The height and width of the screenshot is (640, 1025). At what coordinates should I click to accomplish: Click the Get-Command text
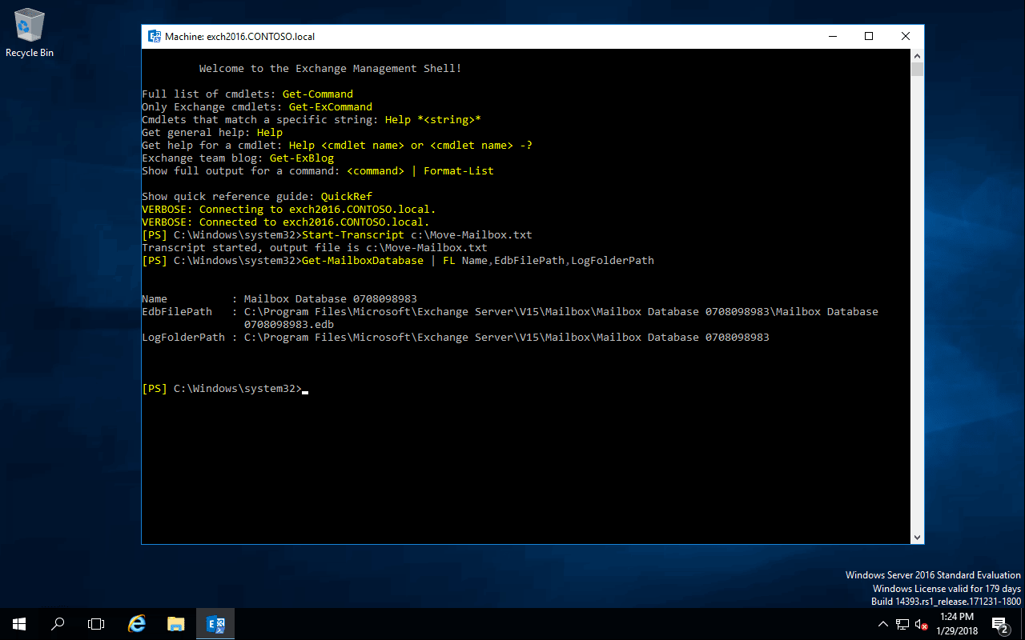pos(318,94)
